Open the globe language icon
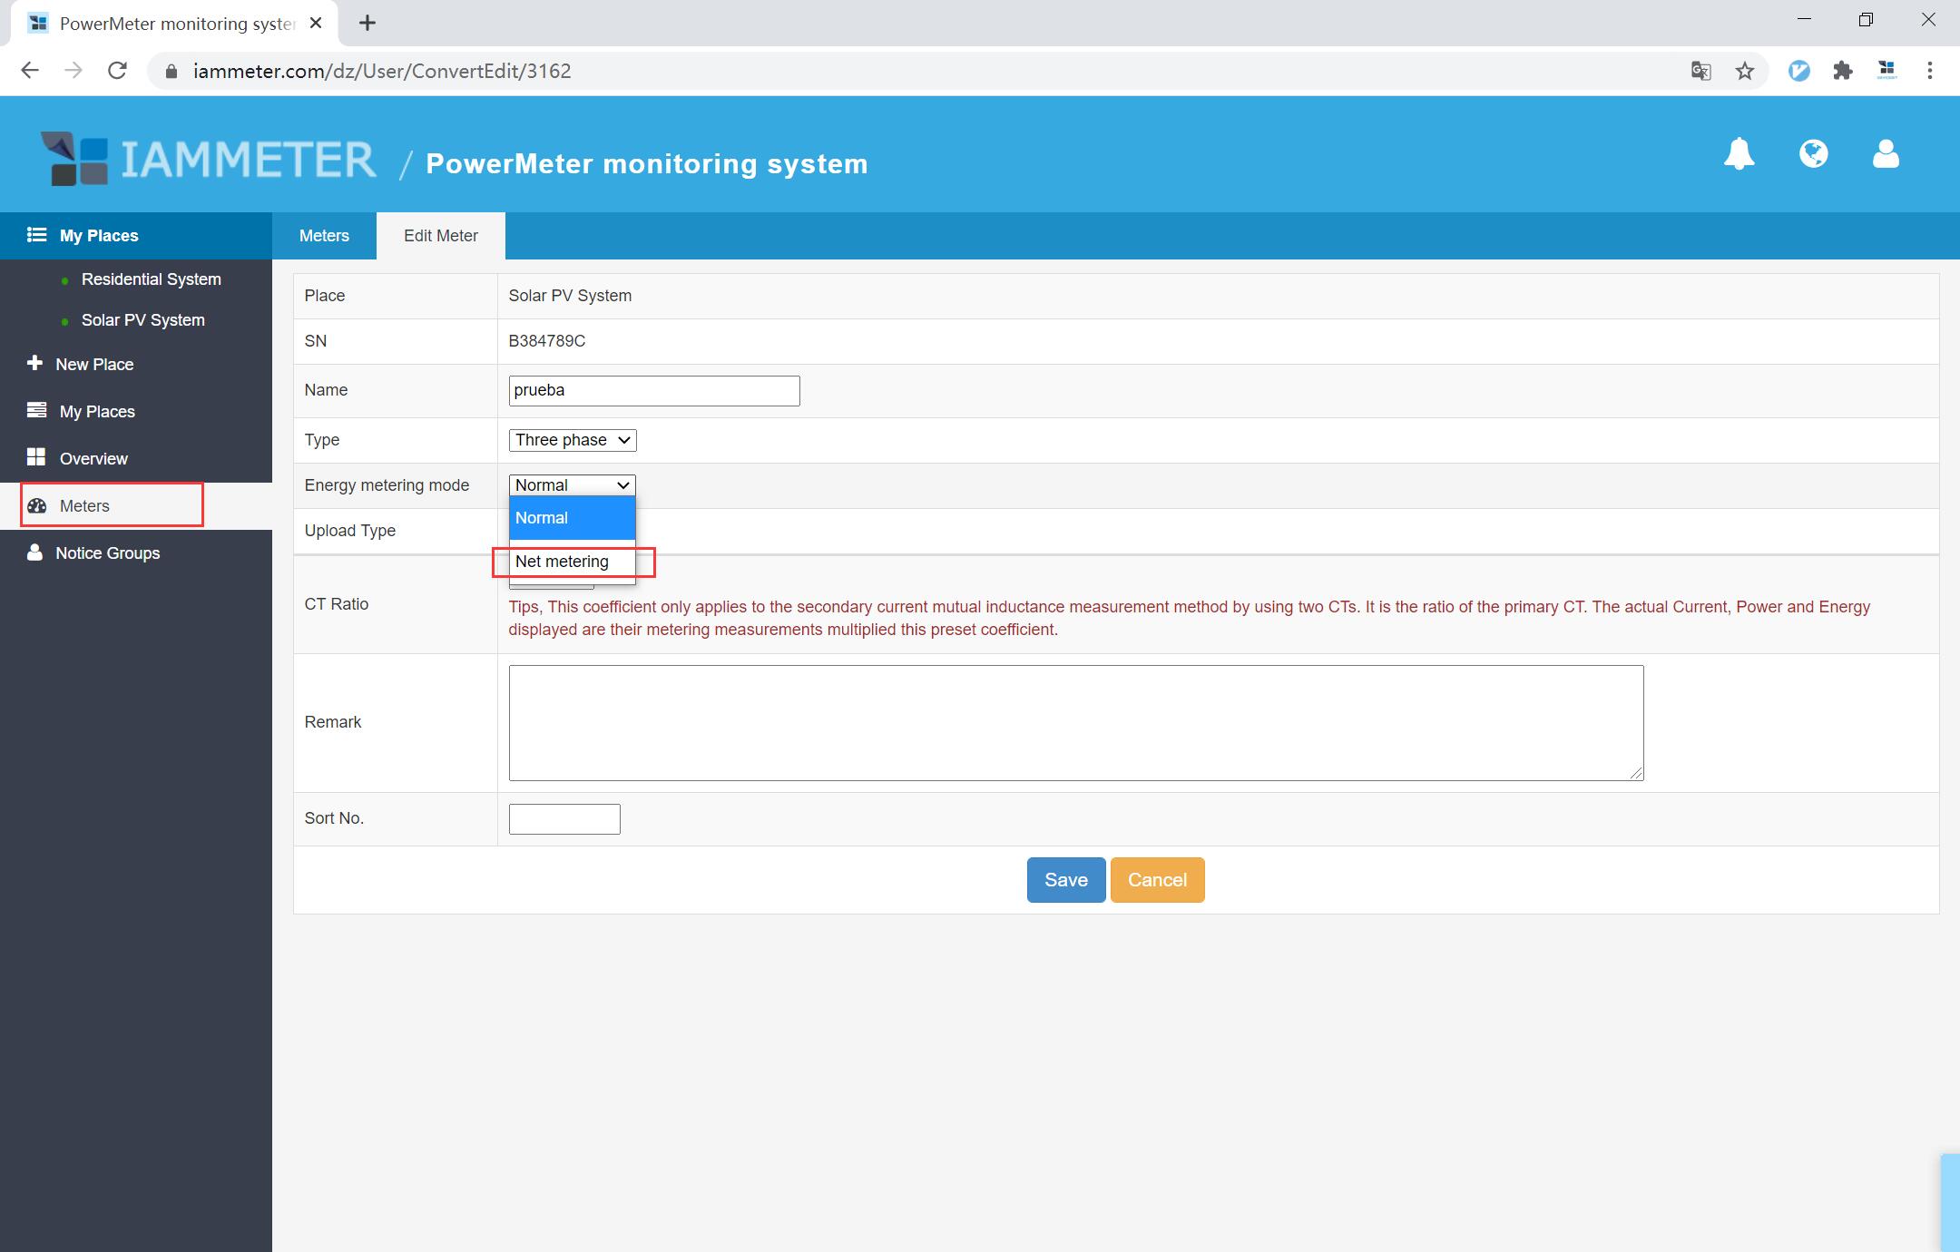This screenshot has width=1960, height=1252. pos(1813,154)
